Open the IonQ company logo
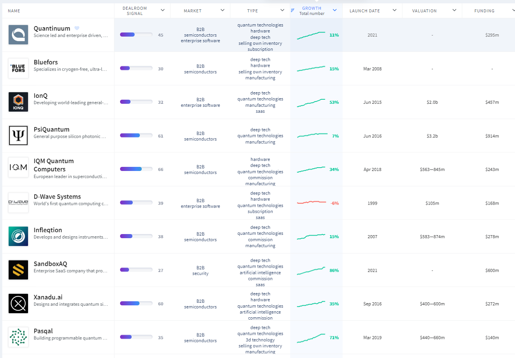 pyautogui.click(x=18, y=102)
